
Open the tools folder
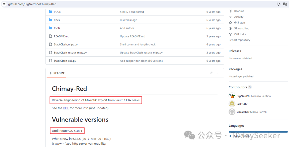click(x=57, y=28)
